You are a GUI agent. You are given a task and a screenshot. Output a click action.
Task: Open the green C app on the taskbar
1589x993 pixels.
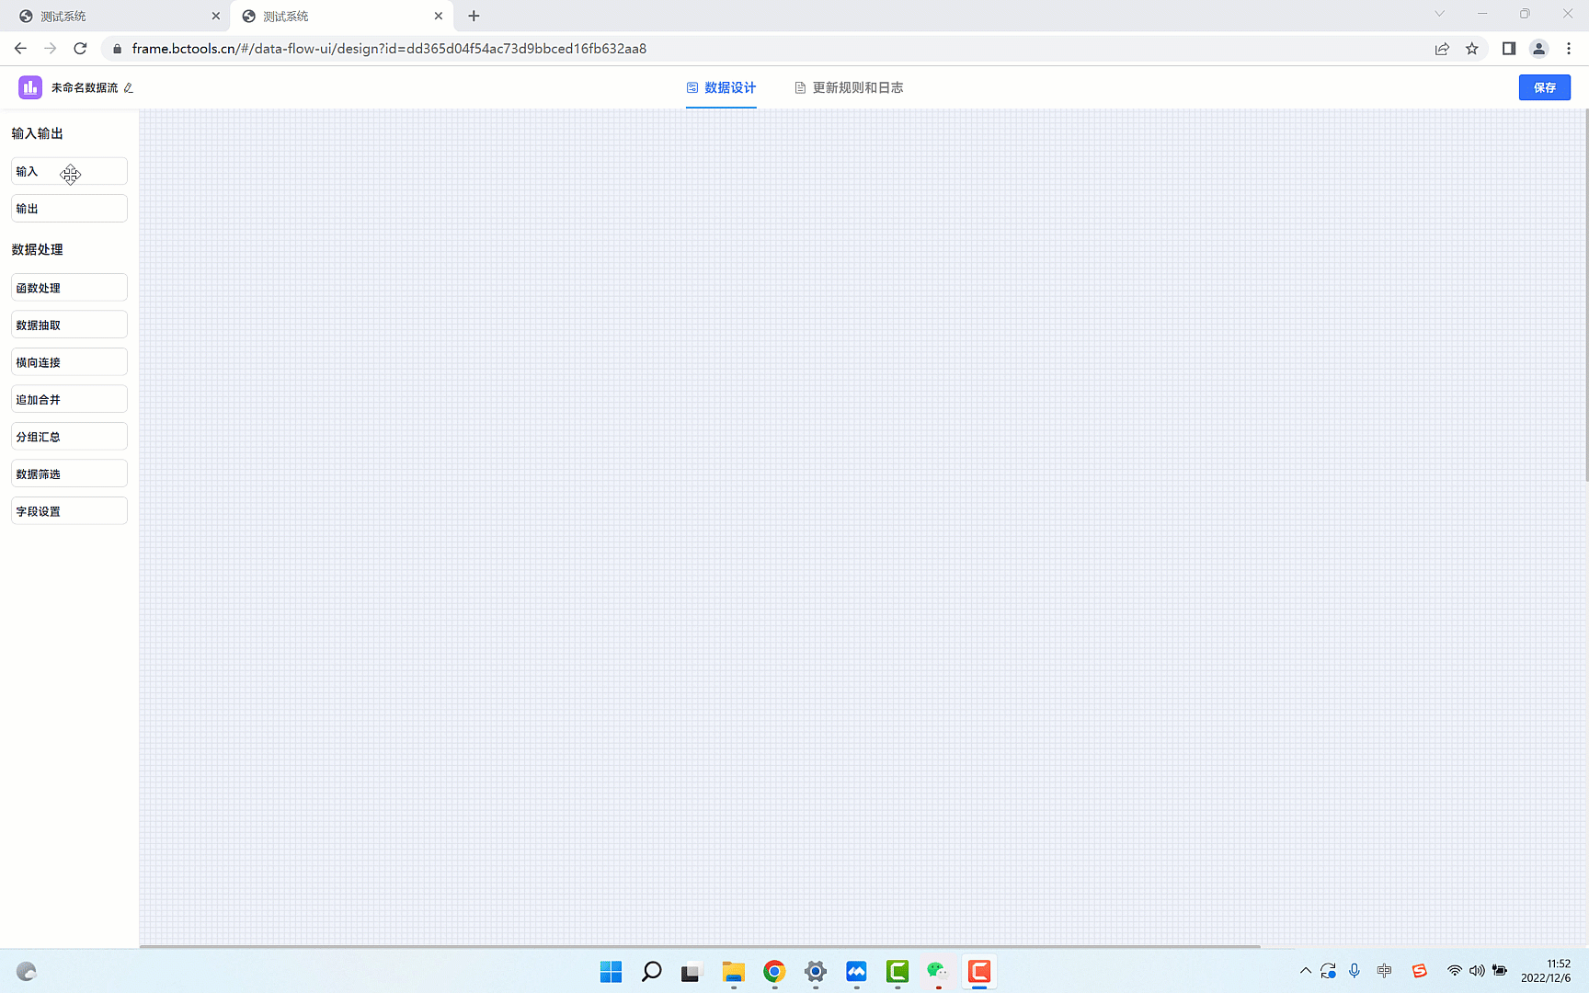[897, 972]
